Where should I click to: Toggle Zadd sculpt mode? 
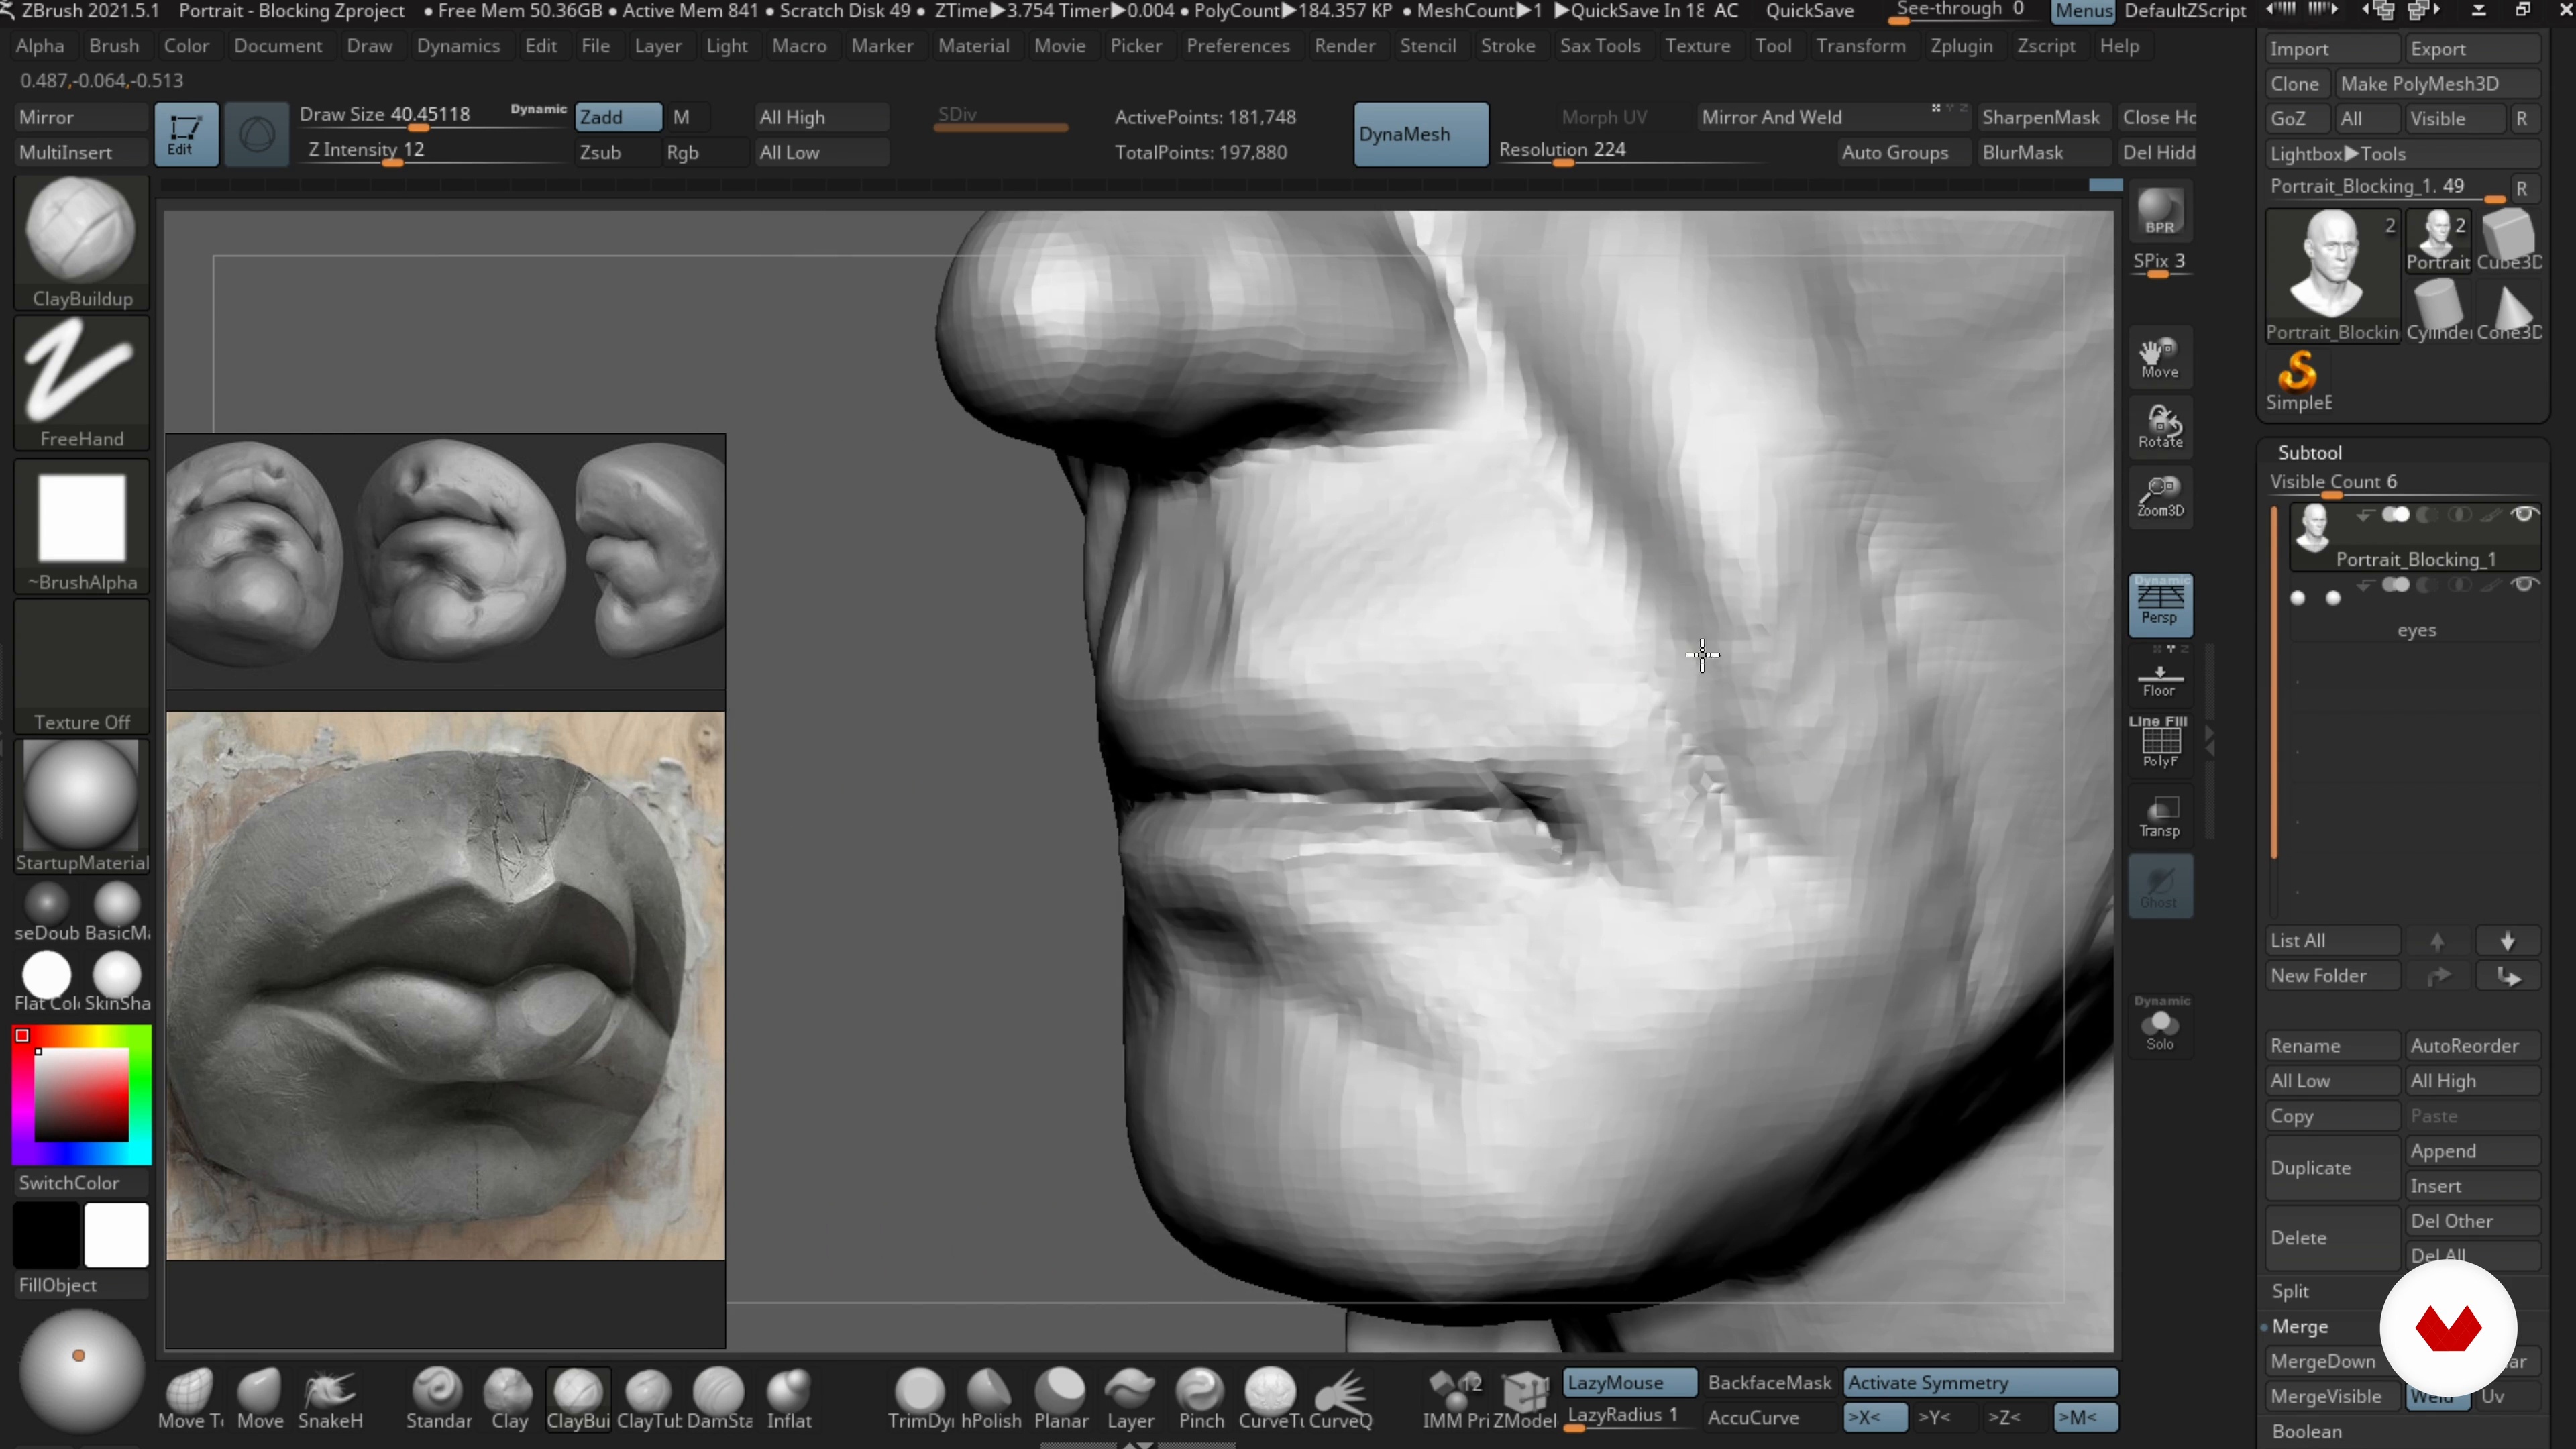(618, 117)
